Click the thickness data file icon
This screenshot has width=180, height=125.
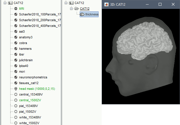(x=82, y=14)
